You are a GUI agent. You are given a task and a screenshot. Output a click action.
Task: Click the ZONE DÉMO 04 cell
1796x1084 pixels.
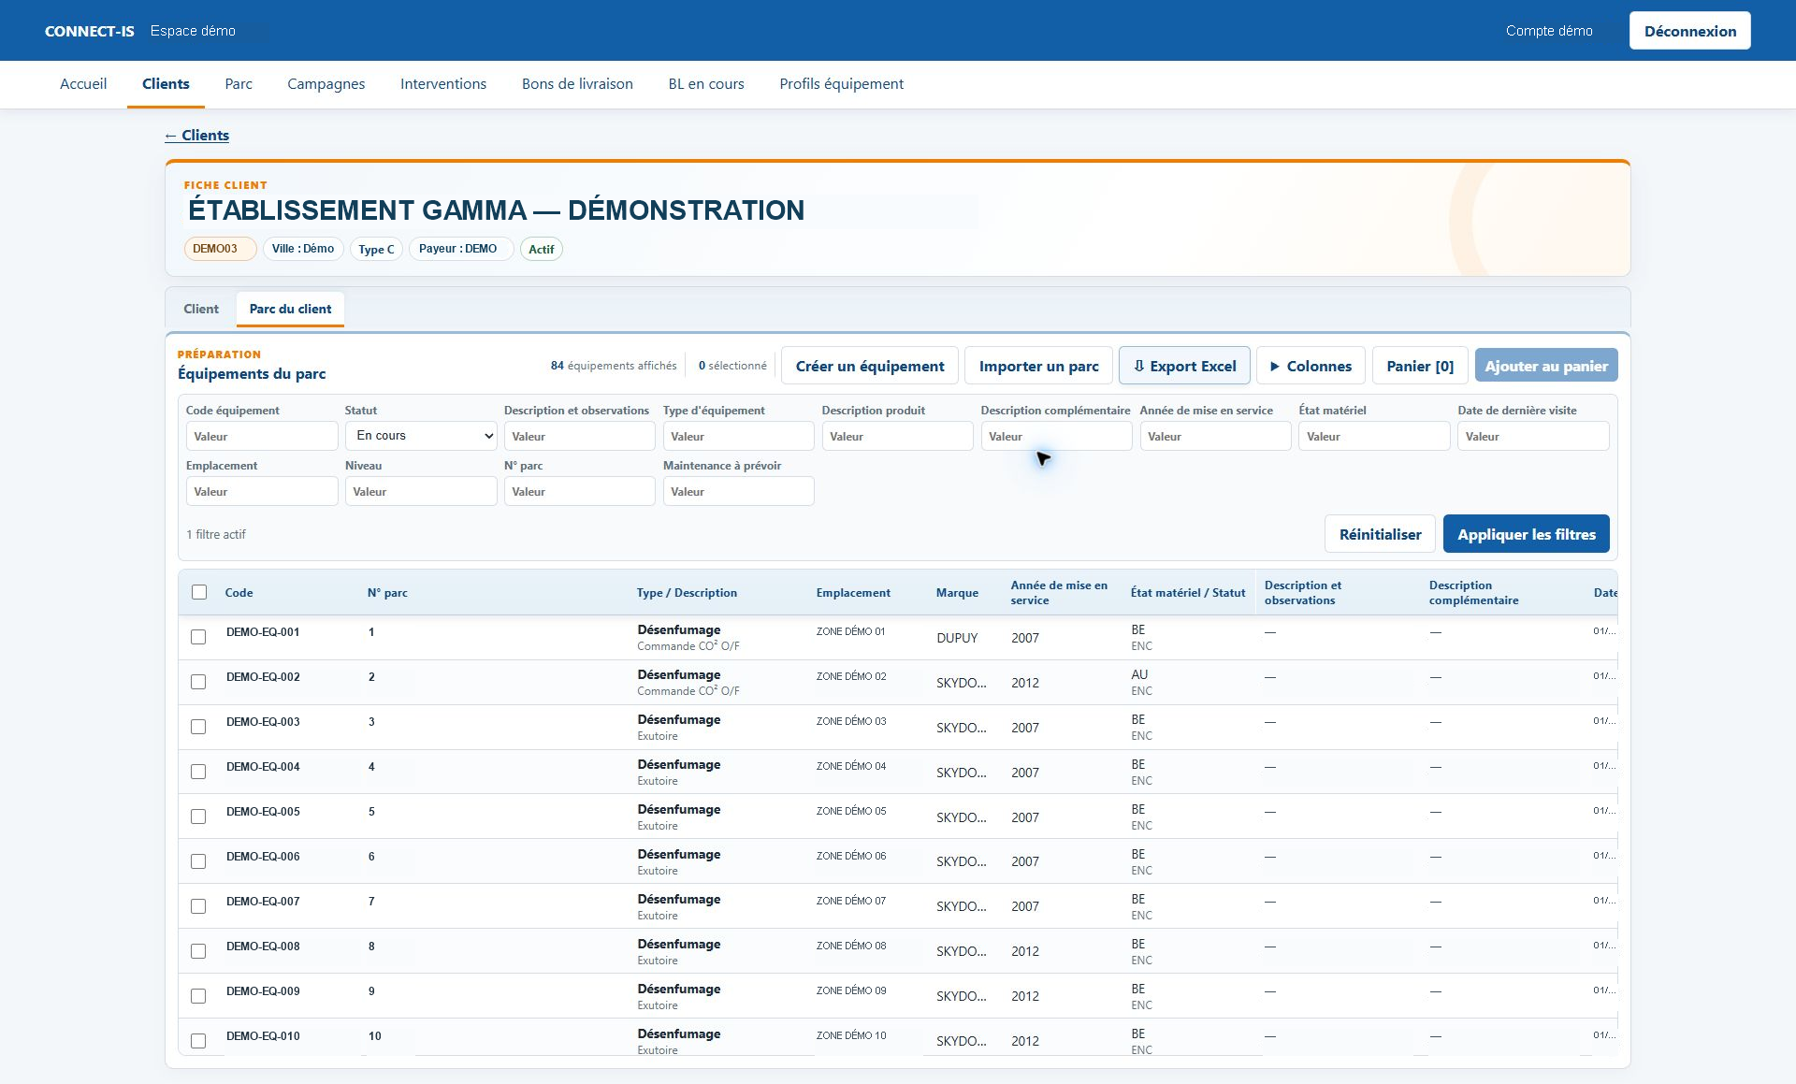851,766
